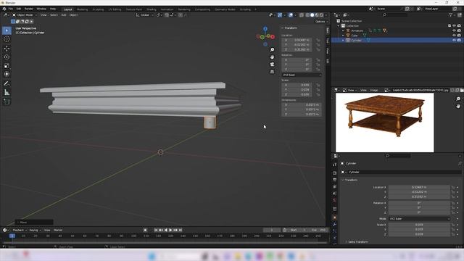The height and width of the screenshot is (261, 464).
Task: Switch to UV Editing workspace tab
Action: 115,9
